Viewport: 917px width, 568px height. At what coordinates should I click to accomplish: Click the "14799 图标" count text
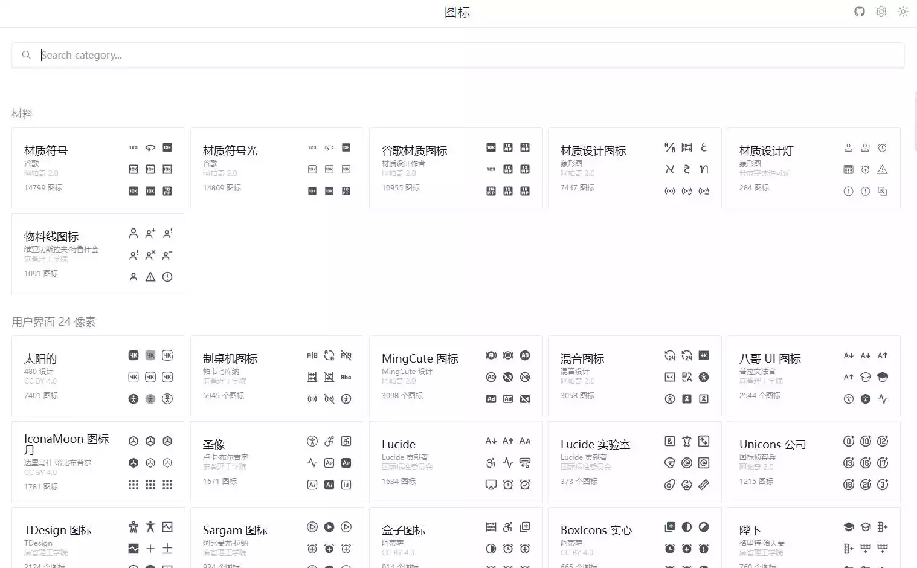tap(43, 188)
